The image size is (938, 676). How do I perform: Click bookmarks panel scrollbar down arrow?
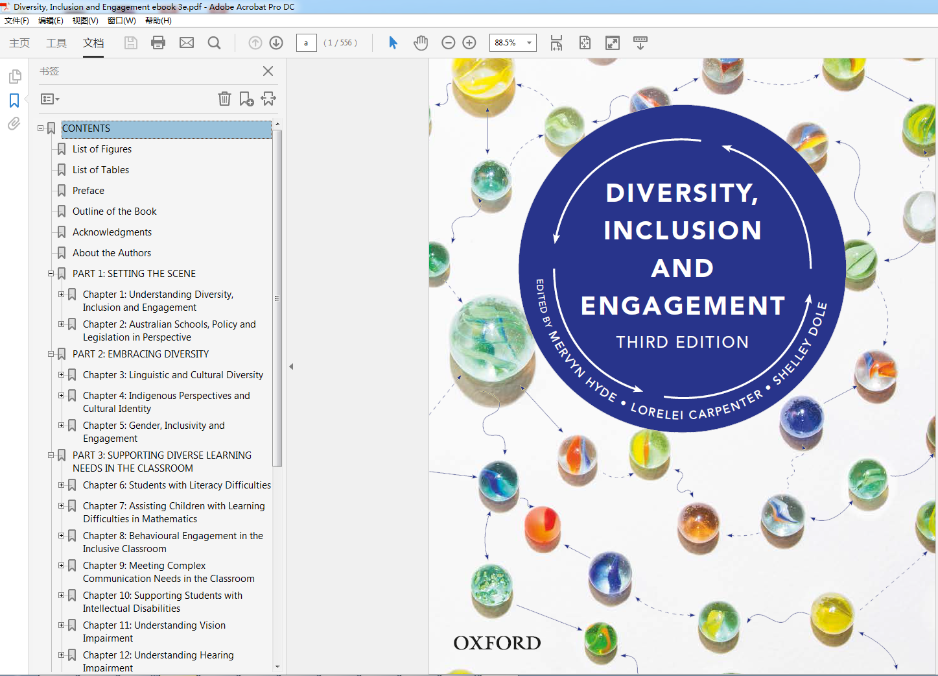[277, 666]
